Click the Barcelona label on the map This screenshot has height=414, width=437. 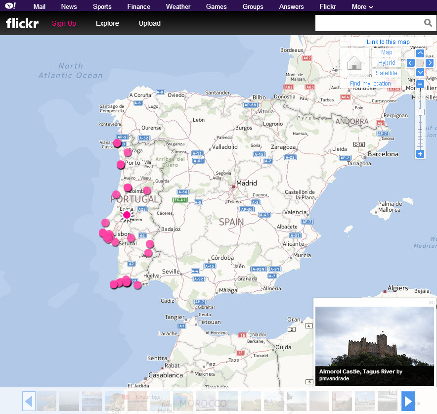[x=383, y=154]
